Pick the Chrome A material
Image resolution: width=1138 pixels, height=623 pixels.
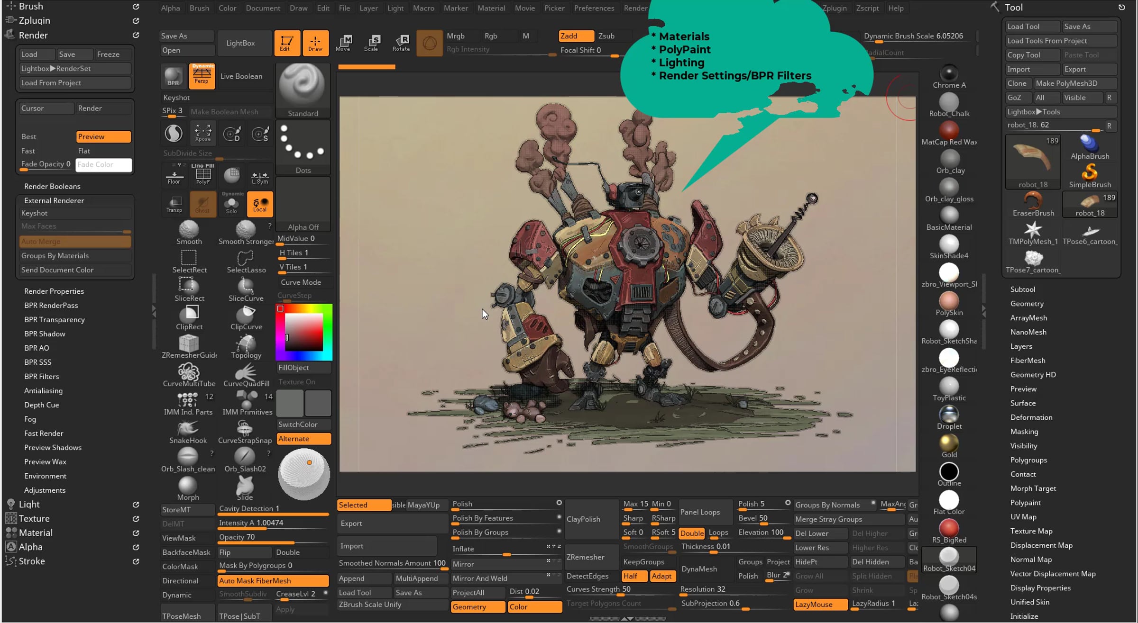tap(949, 76)
